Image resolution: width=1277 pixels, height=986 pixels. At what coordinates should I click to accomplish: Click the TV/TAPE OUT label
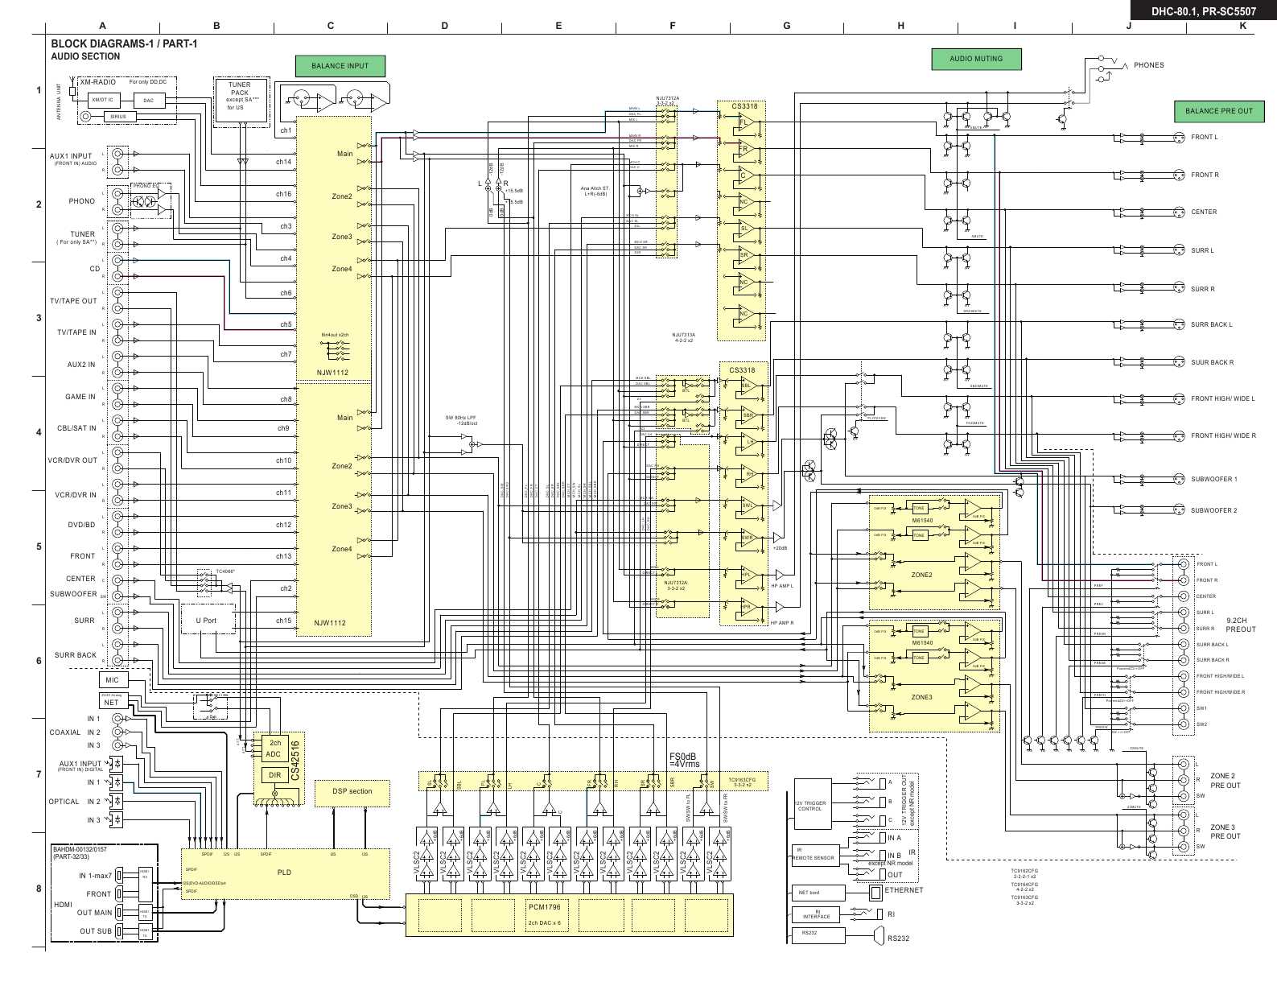pyautogui.click(x=73, y=301)
